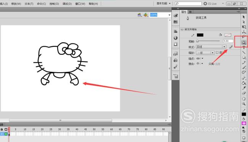
Task: Open the Info panel icon
Action: [x=176, y=38]
